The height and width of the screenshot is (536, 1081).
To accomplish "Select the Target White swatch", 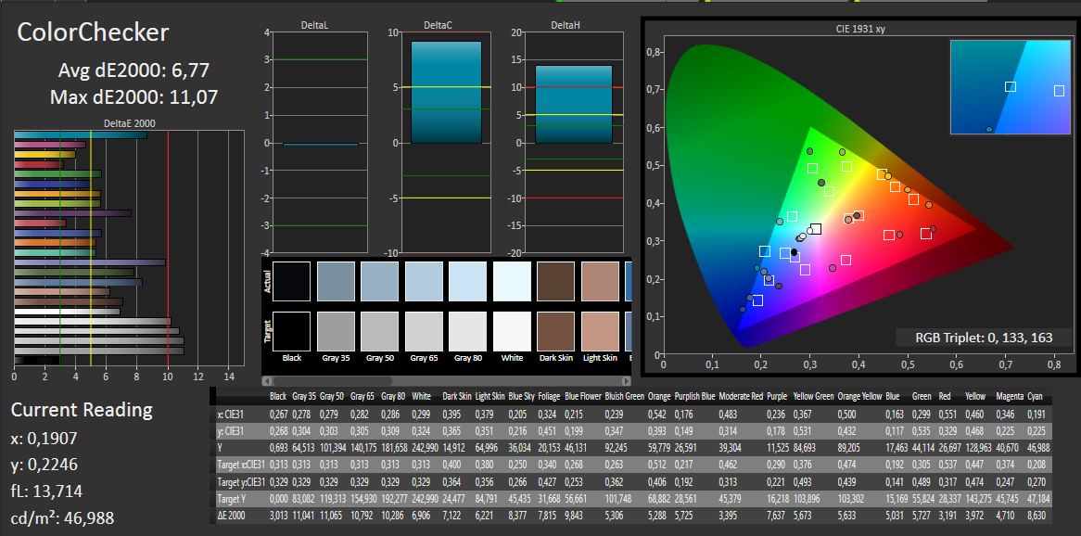I will (x=513, y=332).
